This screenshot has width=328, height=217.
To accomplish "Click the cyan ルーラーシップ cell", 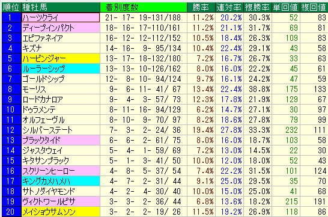I will pyautogui.click(x=61, y=69).
